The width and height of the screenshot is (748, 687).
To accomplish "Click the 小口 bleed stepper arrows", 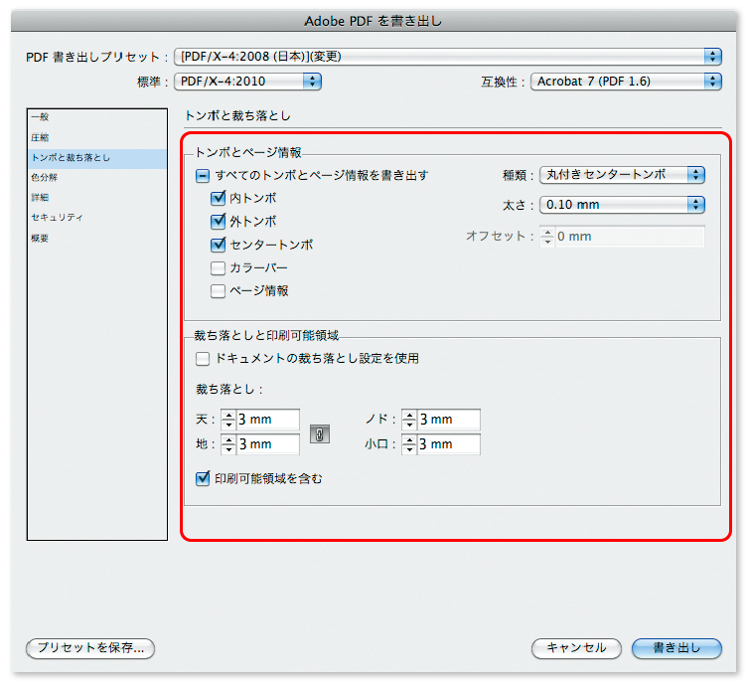I will pyautogui.click(x=409, y=444).
